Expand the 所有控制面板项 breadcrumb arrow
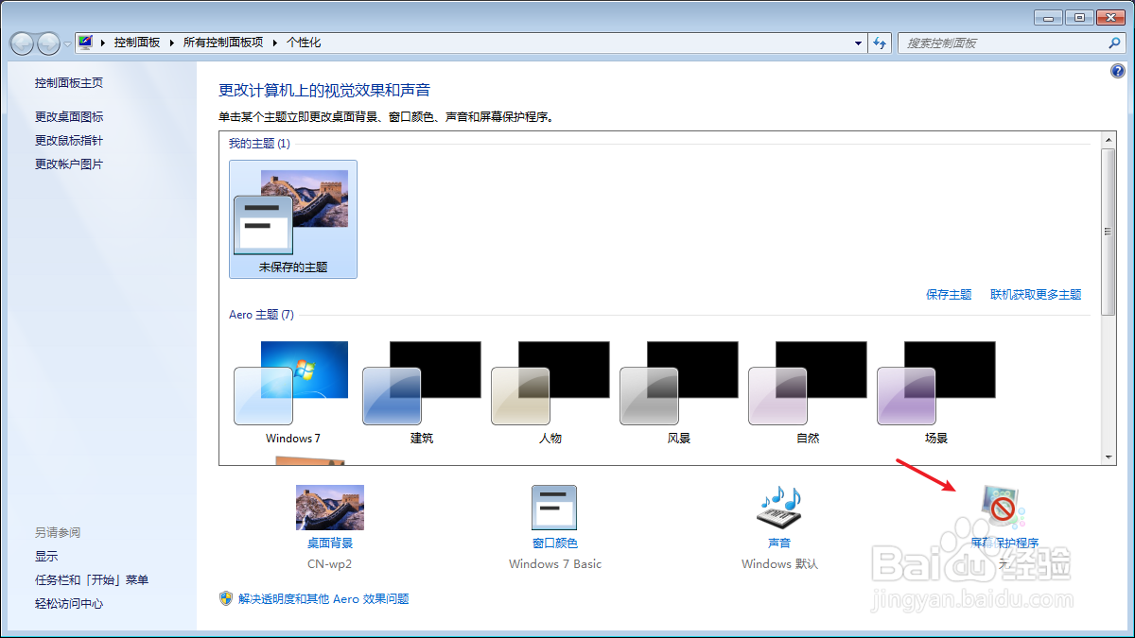The image size is (1135, 638). 276,42
